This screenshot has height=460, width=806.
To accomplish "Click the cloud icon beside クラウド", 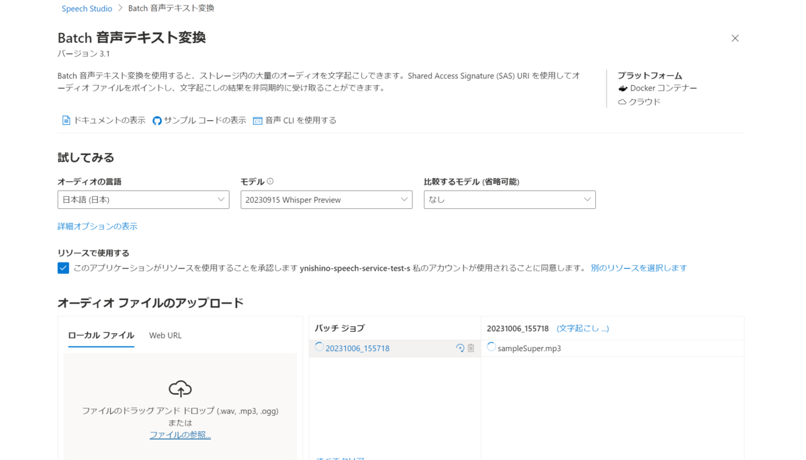I will [623, 102].
